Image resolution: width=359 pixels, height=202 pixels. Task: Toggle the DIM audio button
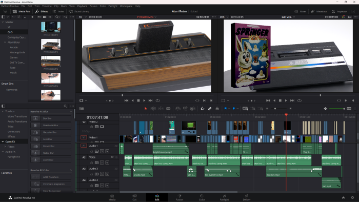tap(349, 109)
